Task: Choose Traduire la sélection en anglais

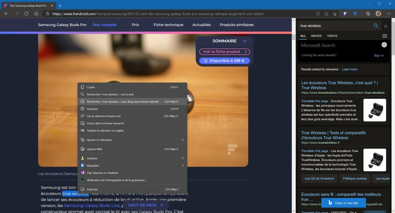Action: 132,130
